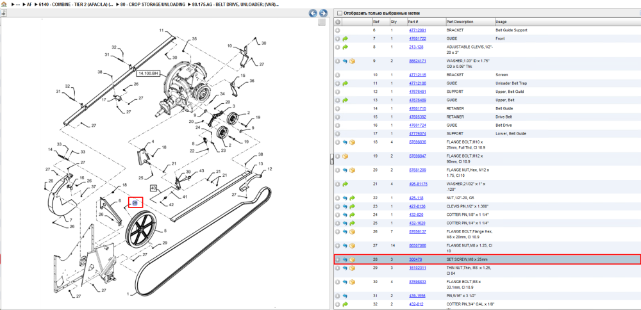This screenshot has height=310, width=641.
Task: Add SET SCREW row with plus icon
Action: pyautogui.click(x=338, y=260)
